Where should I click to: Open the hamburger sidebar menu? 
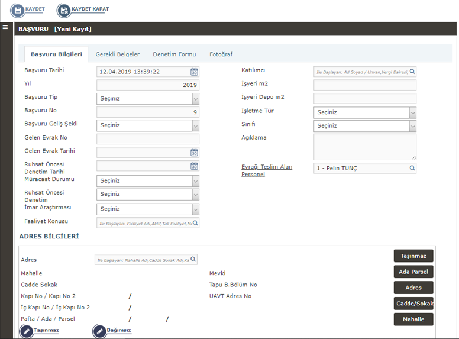(5, 27)
